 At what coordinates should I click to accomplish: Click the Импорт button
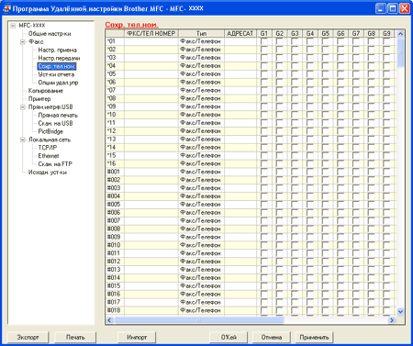(137, 338)
